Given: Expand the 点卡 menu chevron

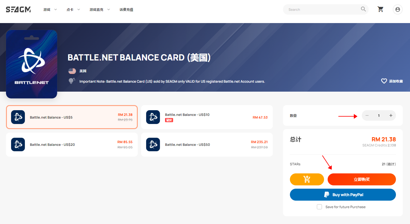Looking at the screenshot, I should (x=79, y=10).
